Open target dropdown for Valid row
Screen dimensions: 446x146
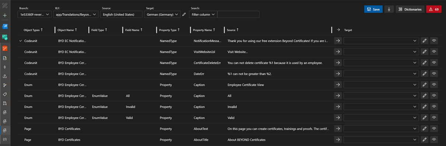[x=381, y=118]
